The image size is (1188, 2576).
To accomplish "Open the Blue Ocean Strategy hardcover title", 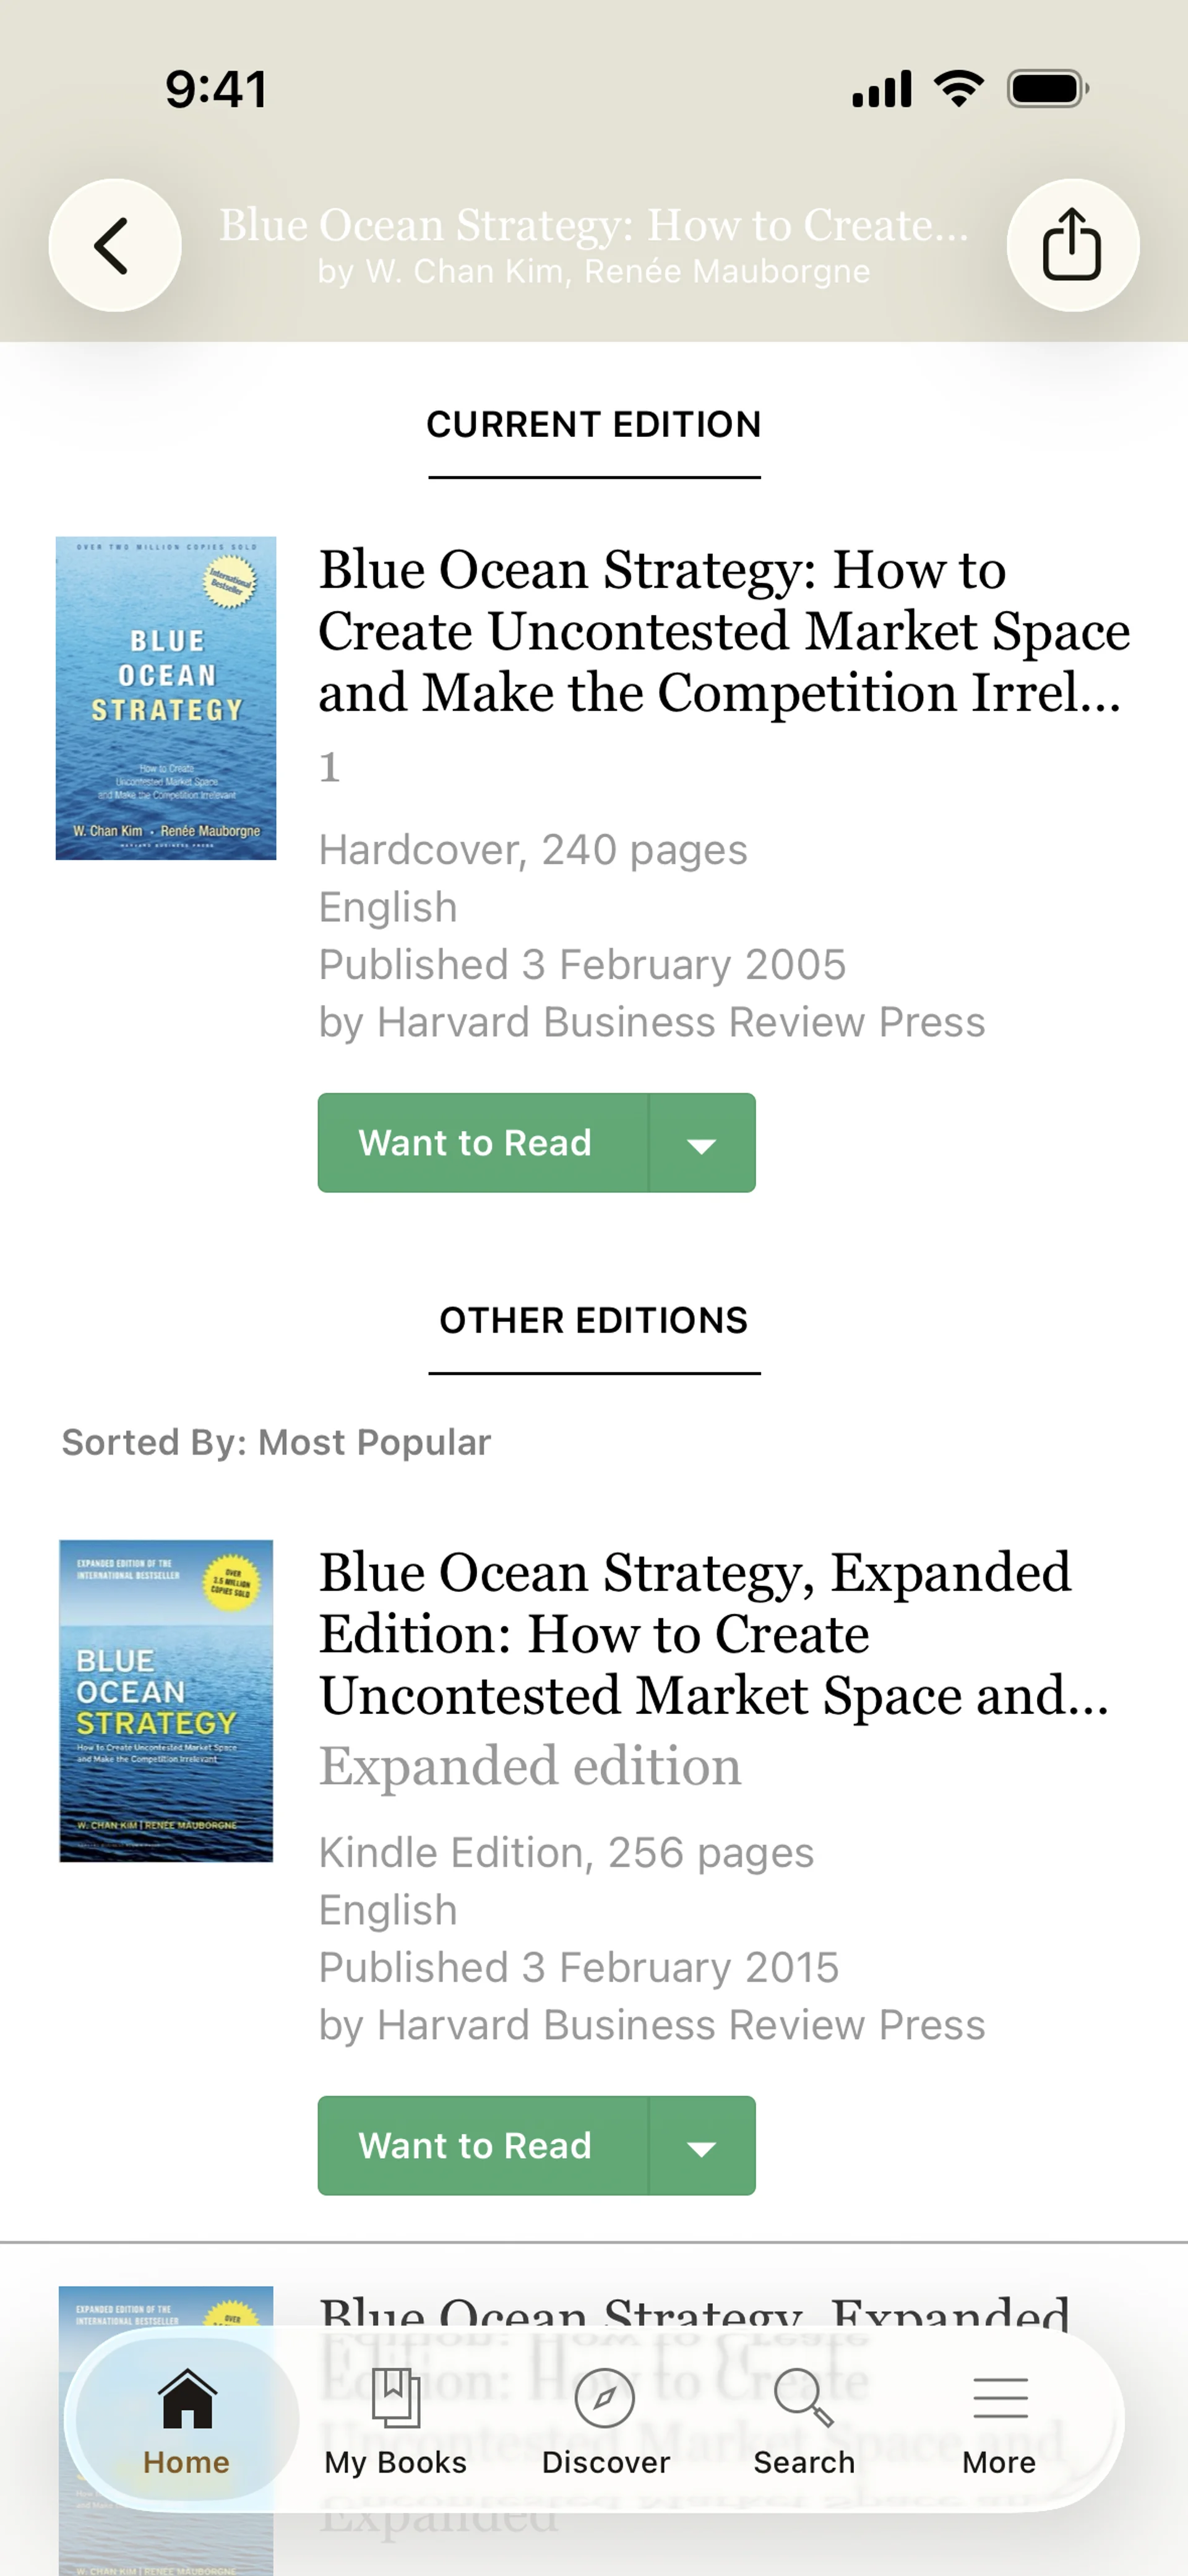I will coord(723,631).
